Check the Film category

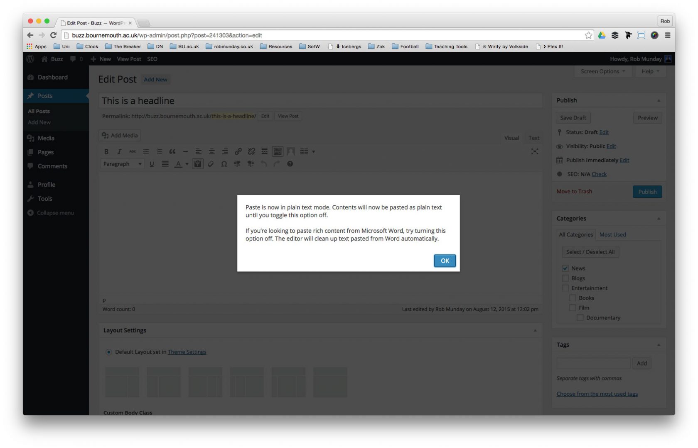[x=573, y=308]
